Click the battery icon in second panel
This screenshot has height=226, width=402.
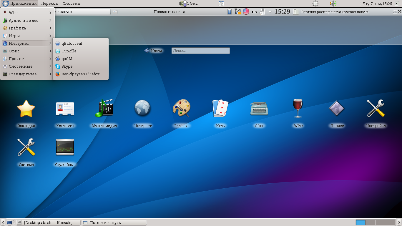[230, 12]
